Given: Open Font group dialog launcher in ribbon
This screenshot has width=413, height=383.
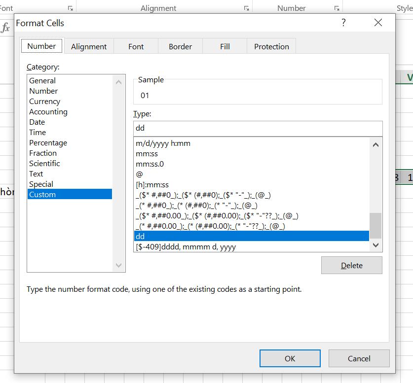Looking at the screenshot, I should click(x=71, y=8).
